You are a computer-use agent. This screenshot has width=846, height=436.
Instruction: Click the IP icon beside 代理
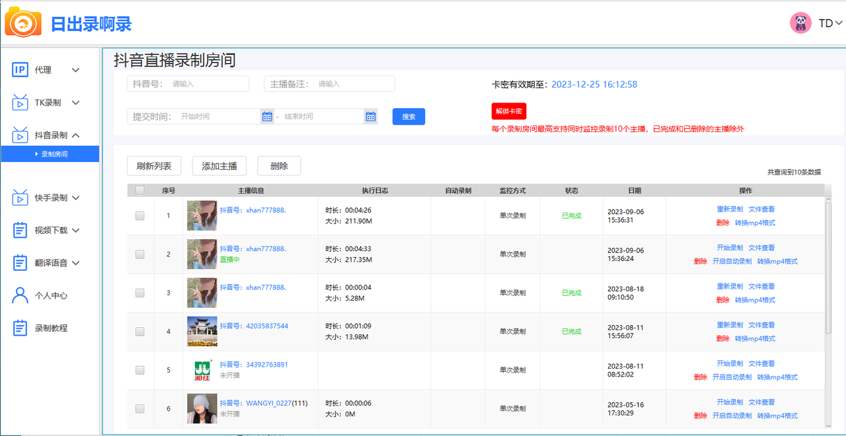[20, 70]
